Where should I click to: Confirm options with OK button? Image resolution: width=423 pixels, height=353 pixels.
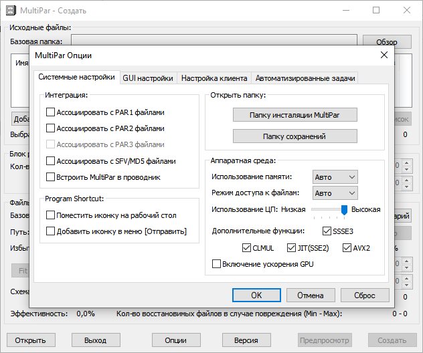coord(256,296)
